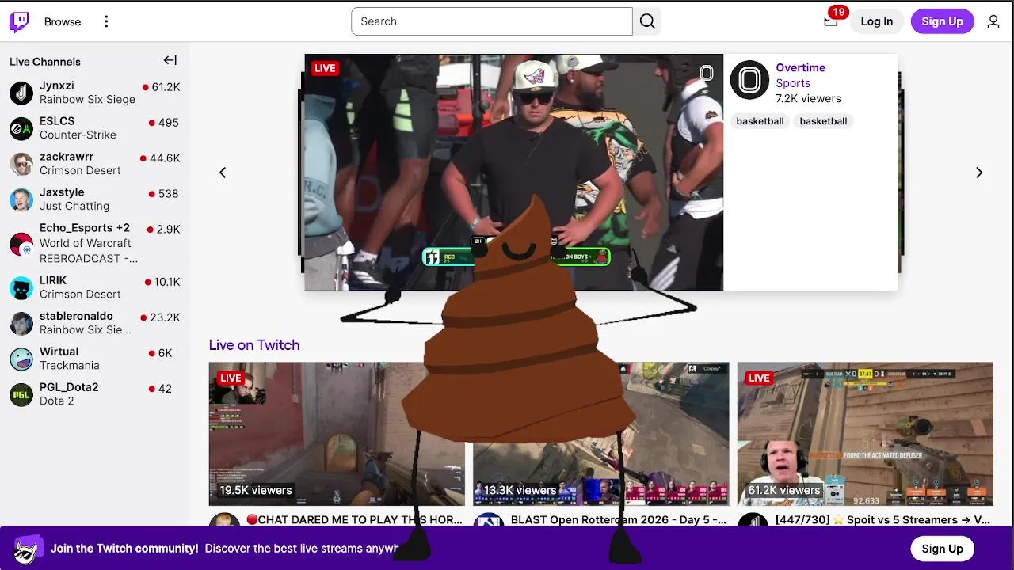Screen dimensions: 1014x570
Task: Open the more options three-dot menu
Action: tap(106, 21)
